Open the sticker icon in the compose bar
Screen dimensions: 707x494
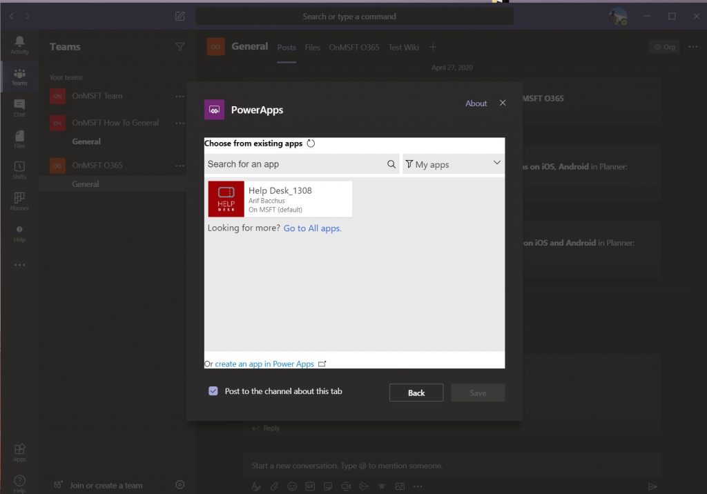328,486
